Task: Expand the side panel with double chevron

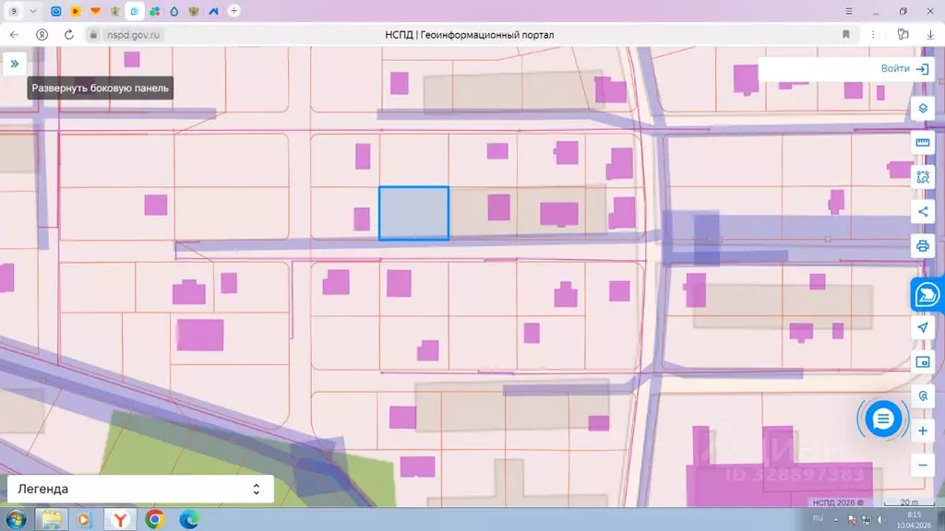Action: pyautogui.click(x=15, y=64)
